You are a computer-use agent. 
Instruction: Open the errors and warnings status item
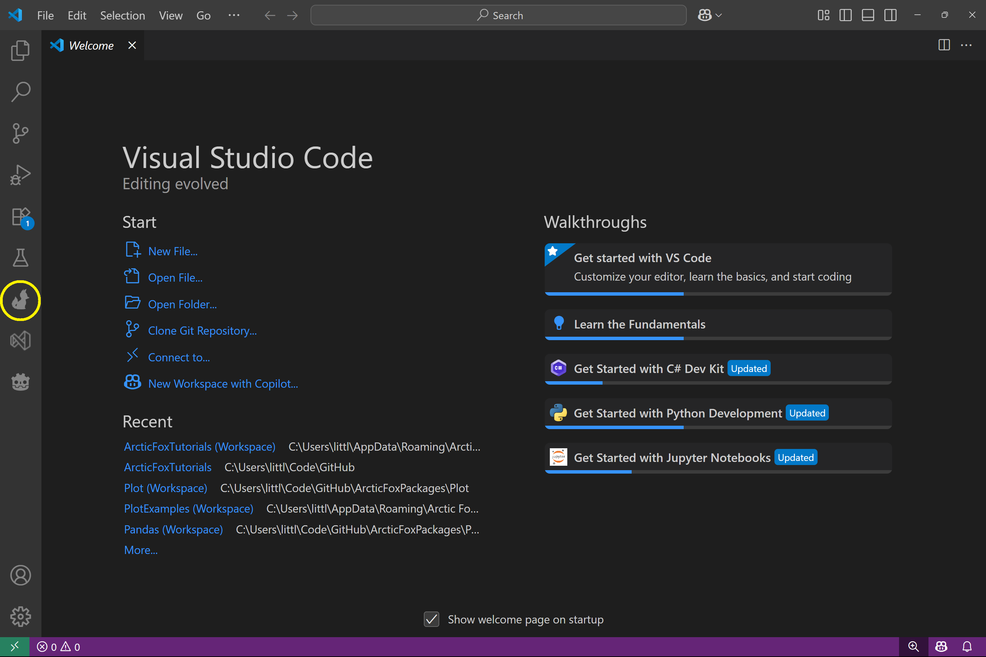click(x=59, y=647)
